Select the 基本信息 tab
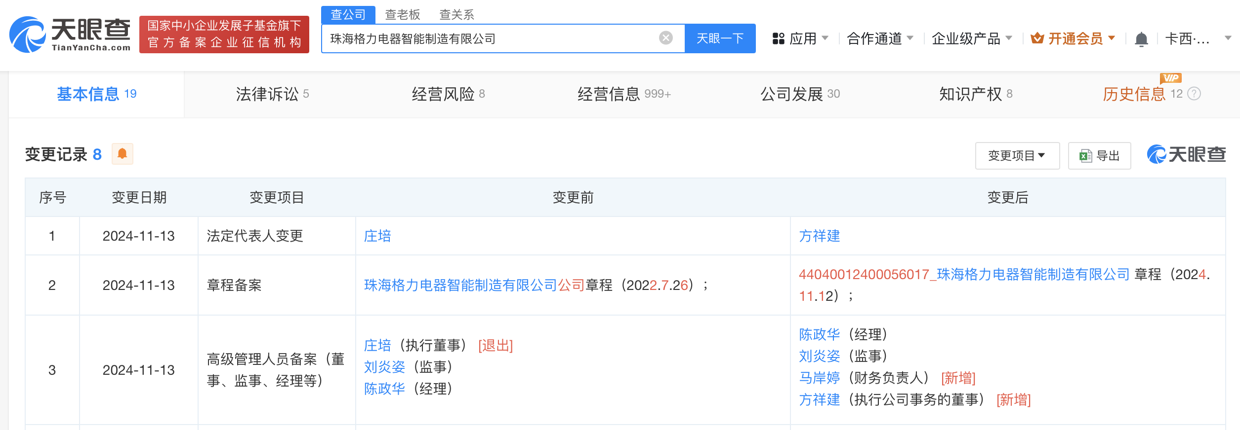Screen dimensions: 1240x430 96,94
